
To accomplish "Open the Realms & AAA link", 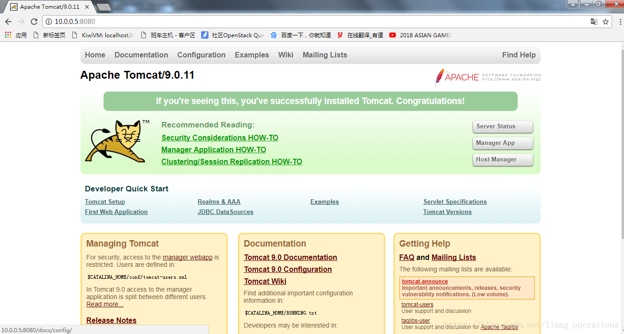I will 219,202.
